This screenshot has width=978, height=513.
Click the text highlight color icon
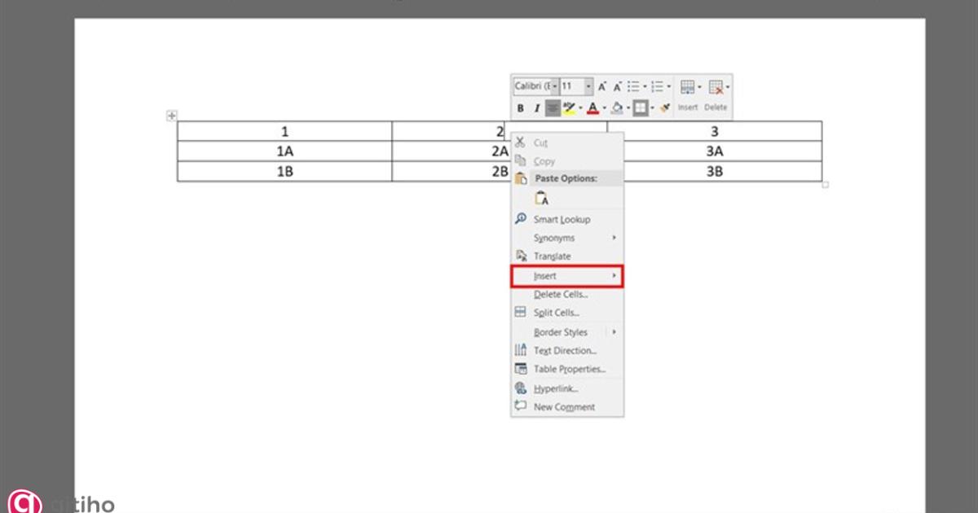click(x=569, y=108)
